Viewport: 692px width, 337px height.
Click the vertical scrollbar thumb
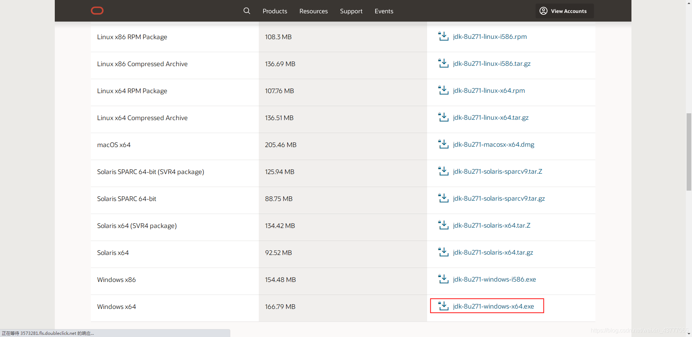click(689, 152)
